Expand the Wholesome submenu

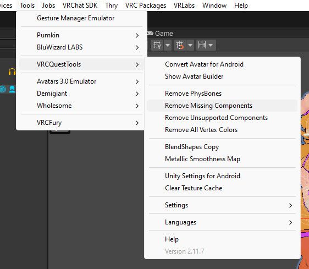[81, 106]
